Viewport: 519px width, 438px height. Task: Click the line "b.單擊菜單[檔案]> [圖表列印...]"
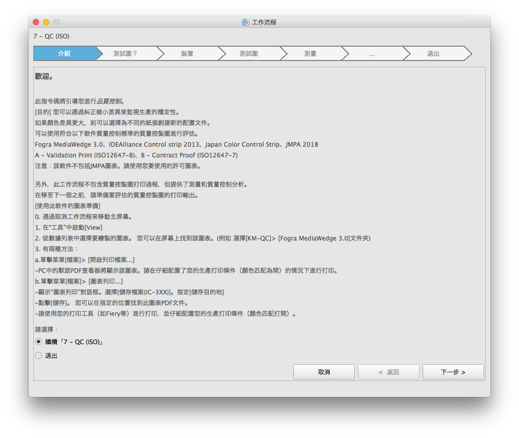79,282
